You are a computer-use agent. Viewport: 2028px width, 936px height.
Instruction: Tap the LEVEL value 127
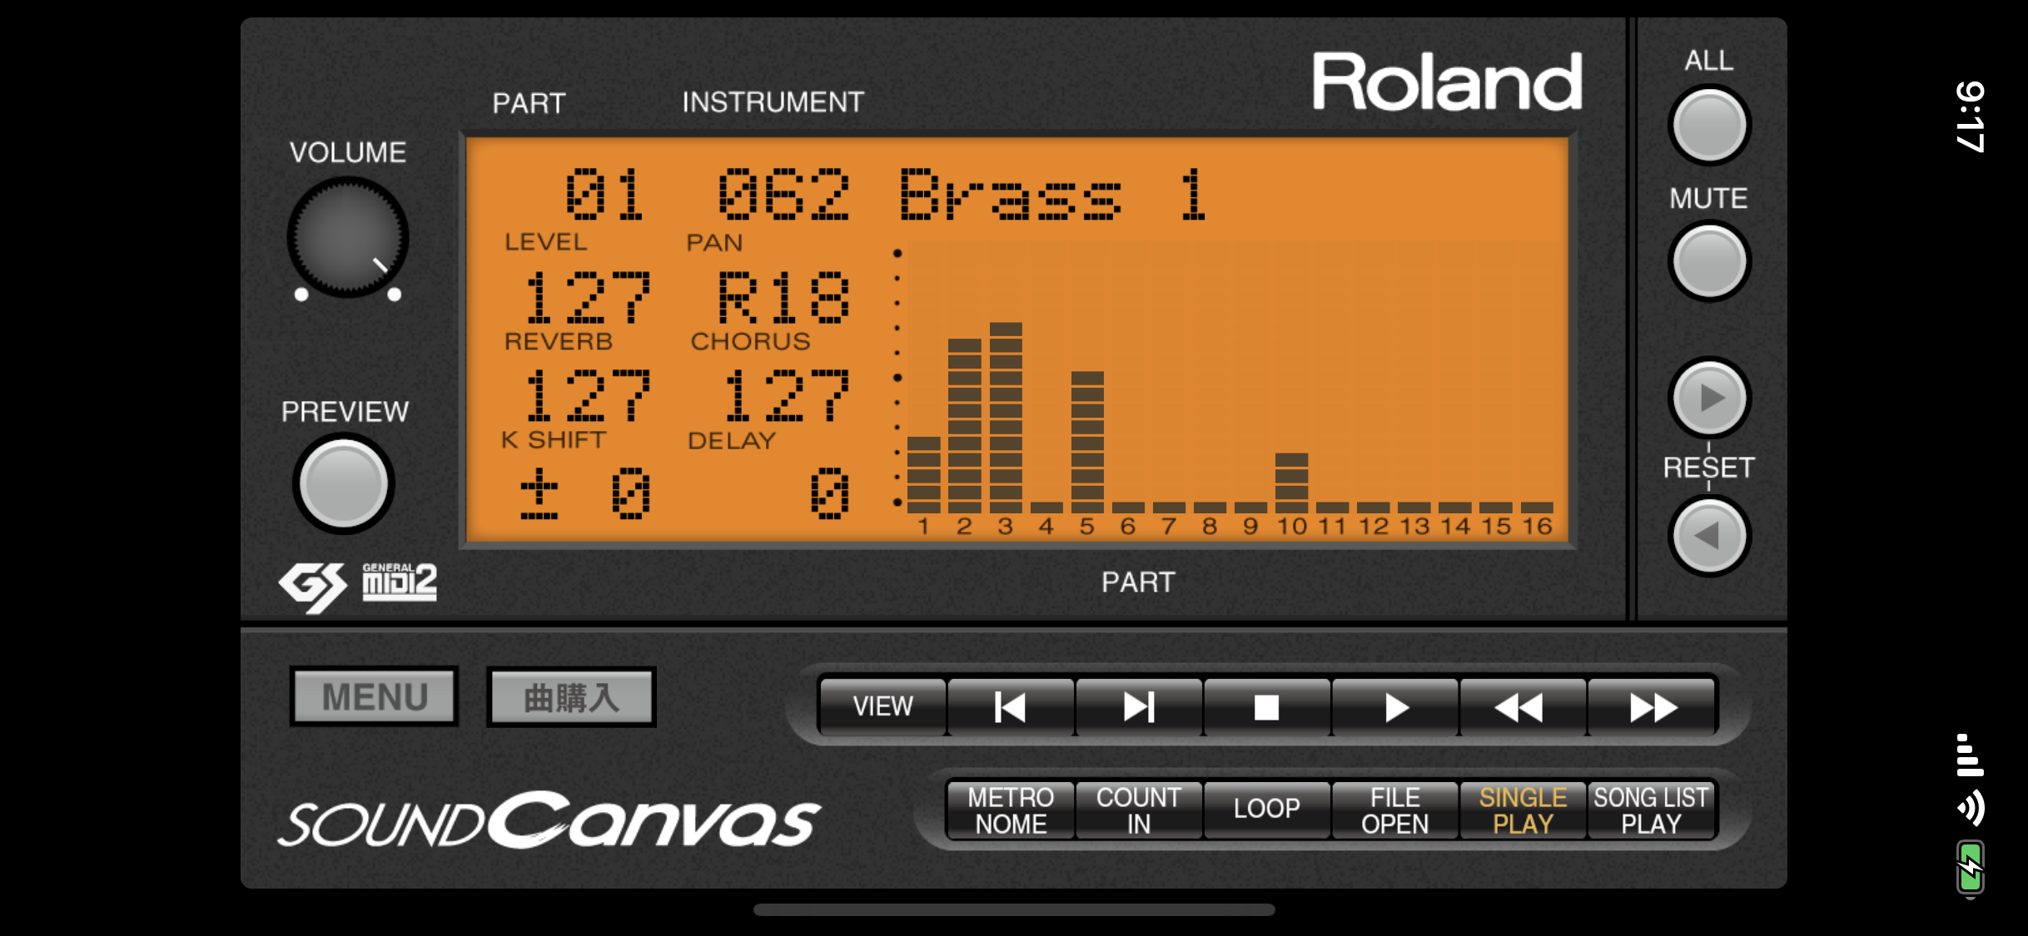click(x=587, y=298)
